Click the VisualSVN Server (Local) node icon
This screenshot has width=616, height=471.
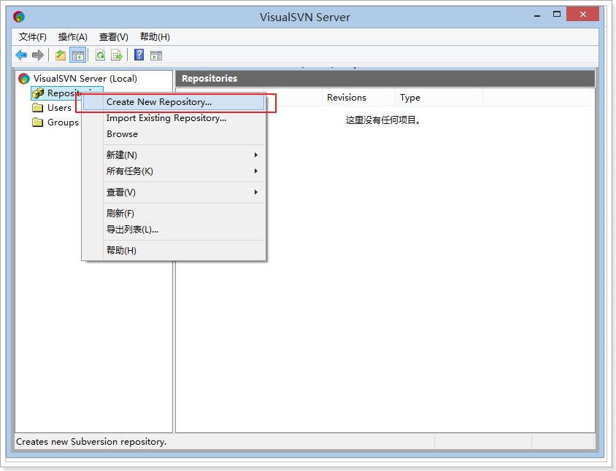pyautogui.click(x=24, y=79)
